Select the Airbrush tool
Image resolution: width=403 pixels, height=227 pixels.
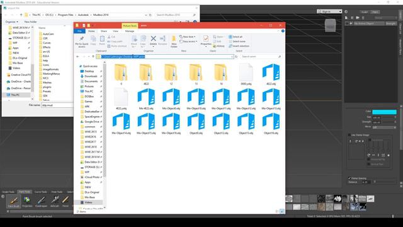[x=55, y=201]
